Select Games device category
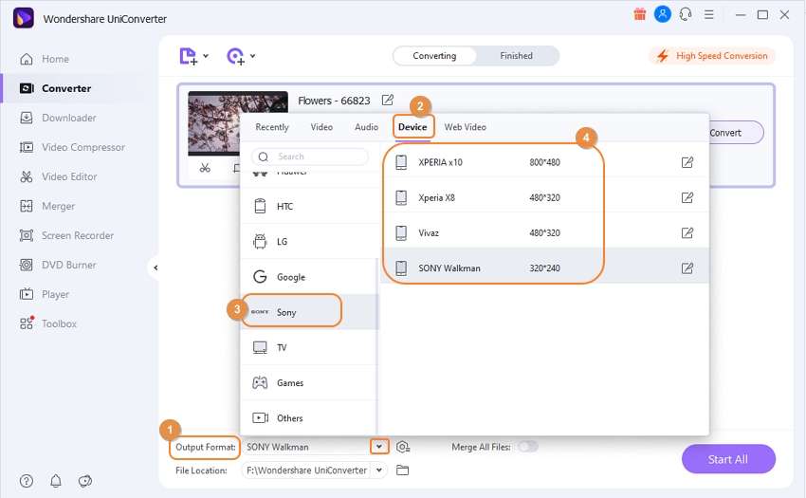This screenshot has height=498, width=806. 309,383
